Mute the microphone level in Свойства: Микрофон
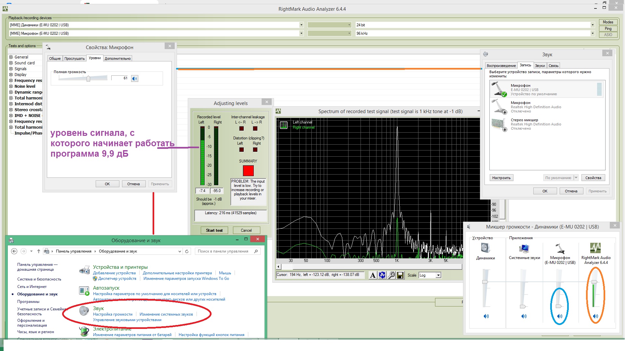This screenshot has width=628, height=351. (135, 78)
